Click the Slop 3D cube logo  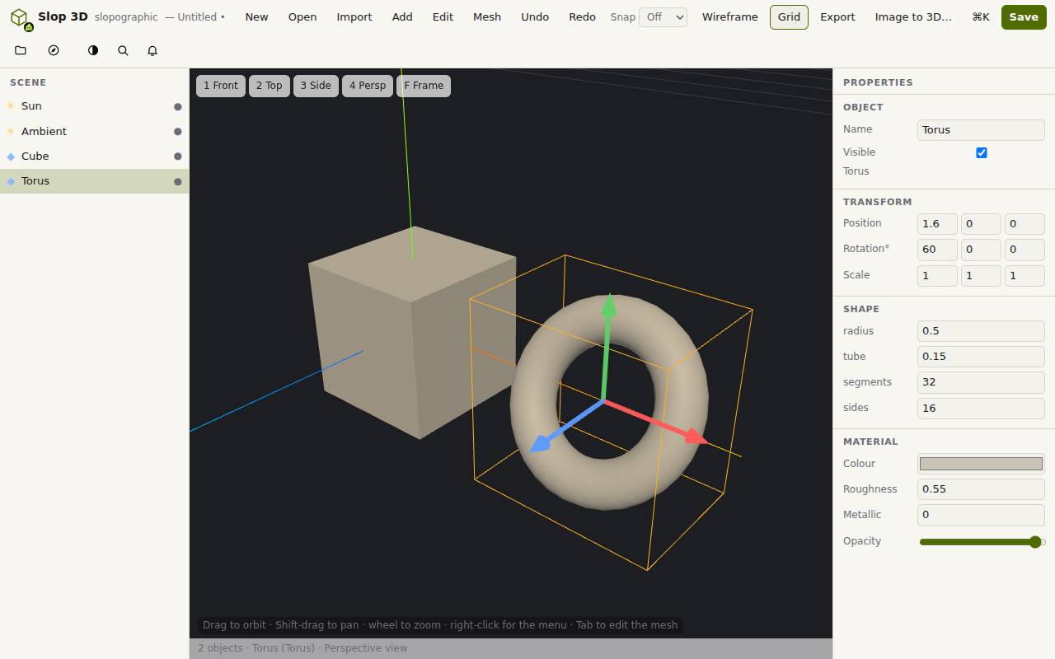[x=20, y=17]
